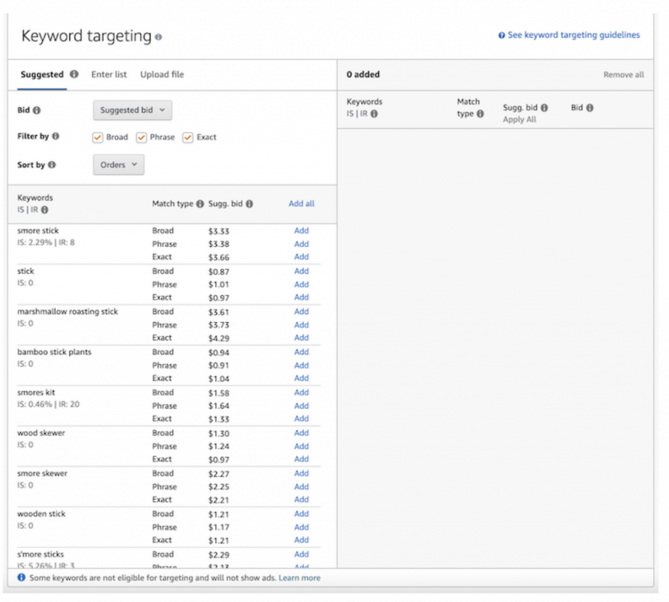This screenshot has height=602, width=669.
Task: Click the Sugg. bid info icon in the suggestions header
Action: (249, 204)
